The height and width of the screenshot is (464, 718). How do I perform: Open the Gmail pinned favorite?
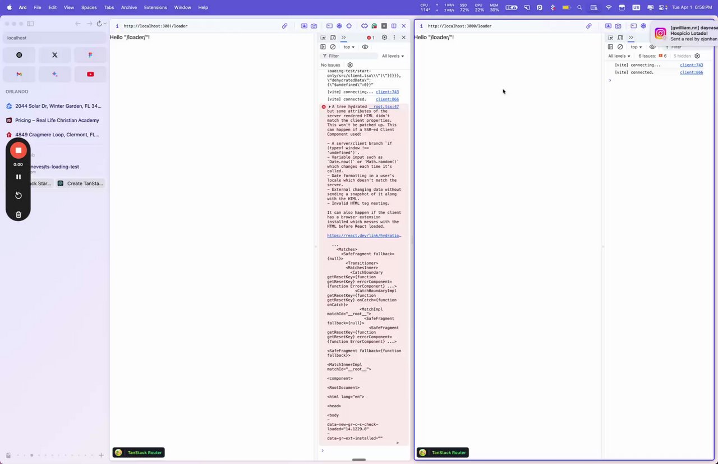point(19,74)
